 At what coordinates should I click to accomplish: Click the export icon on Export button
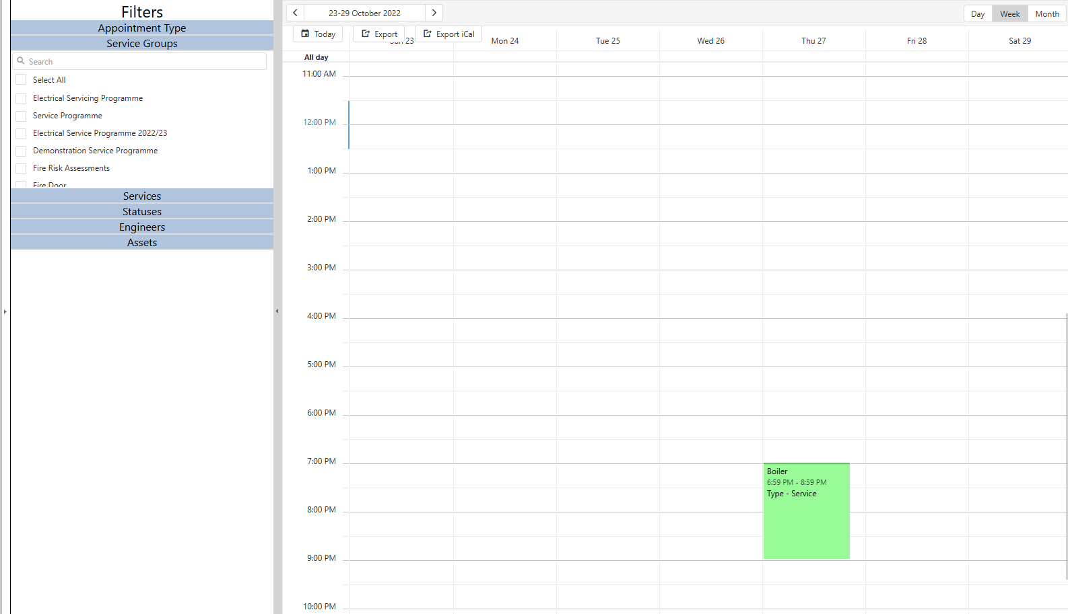click(366, 34)
